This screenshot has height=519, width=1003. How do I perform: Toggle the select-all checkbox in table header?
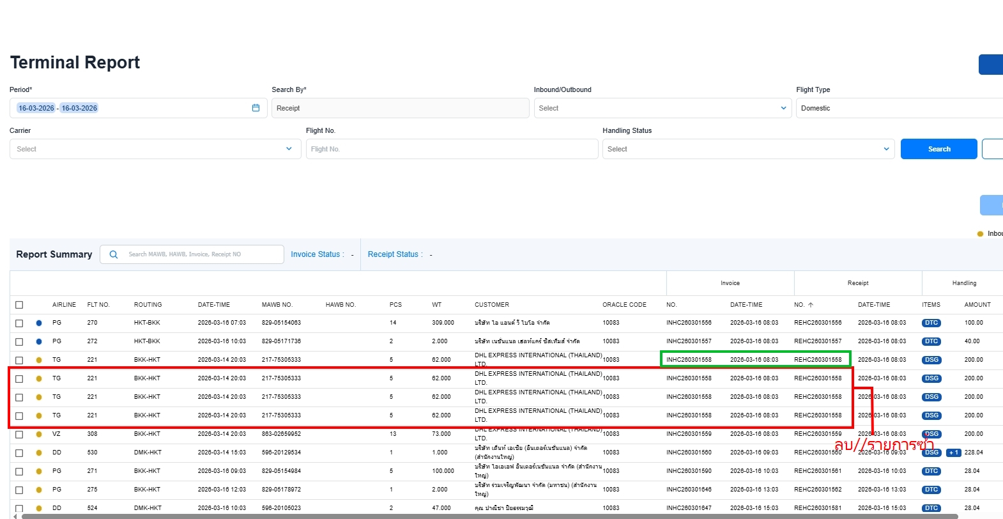(19, 305)
